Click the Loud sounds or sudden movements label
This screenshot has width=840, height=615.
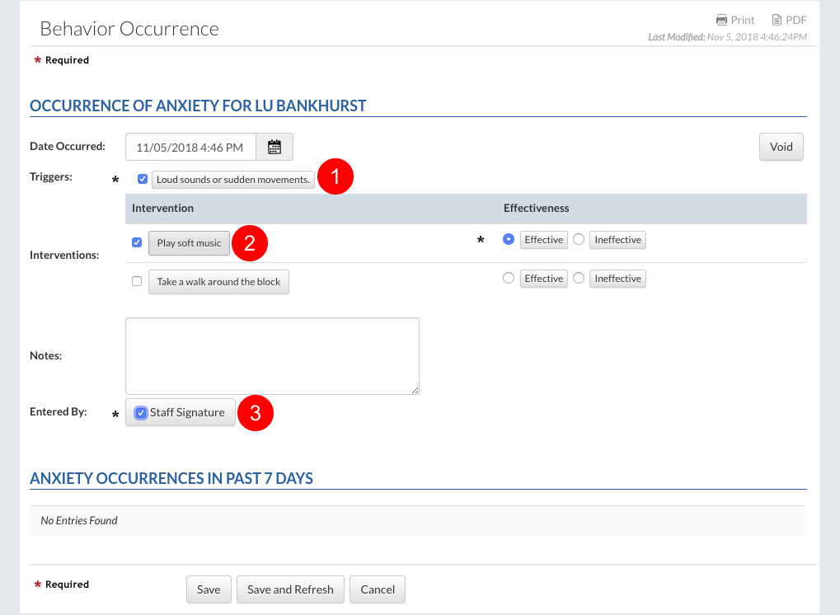coord(233,179)
